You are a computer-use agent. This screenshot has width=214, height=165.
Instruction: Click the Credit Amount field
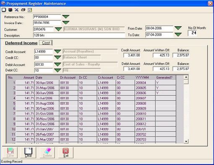[x=132, y=55]
